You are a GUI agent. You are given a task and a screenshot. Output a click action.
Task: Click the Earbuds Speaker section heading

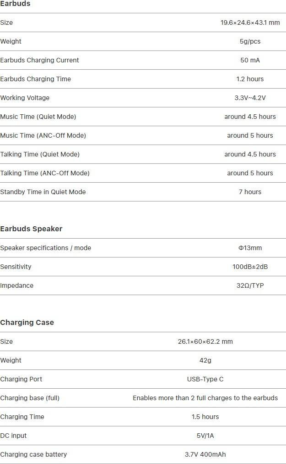pos(31,229)
